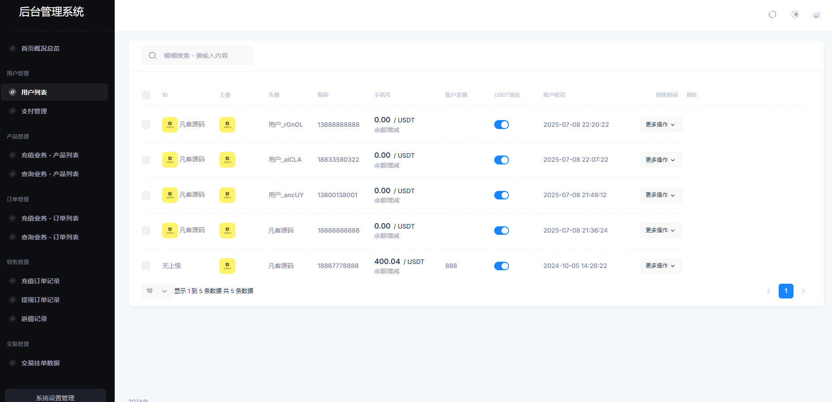Navigate to 提现订单记录 in the sidebar
The height and width of the screenshot is (402, 832).
pos(40,300)
